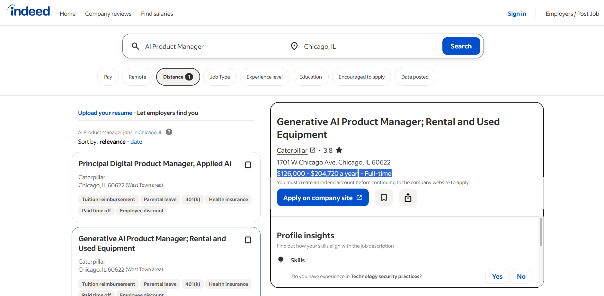Open the Date posted filter
The height and width of the screenshot is (296, 604).
point(415,77)
